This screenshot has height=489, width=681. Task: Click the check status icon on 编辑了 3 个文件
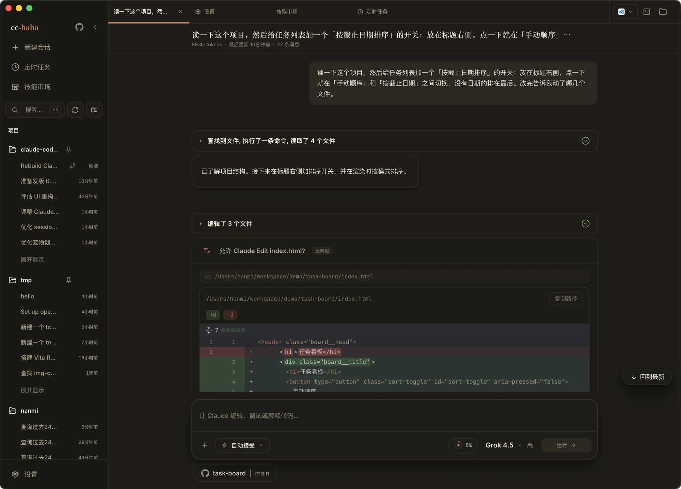(x=585, y=223)
